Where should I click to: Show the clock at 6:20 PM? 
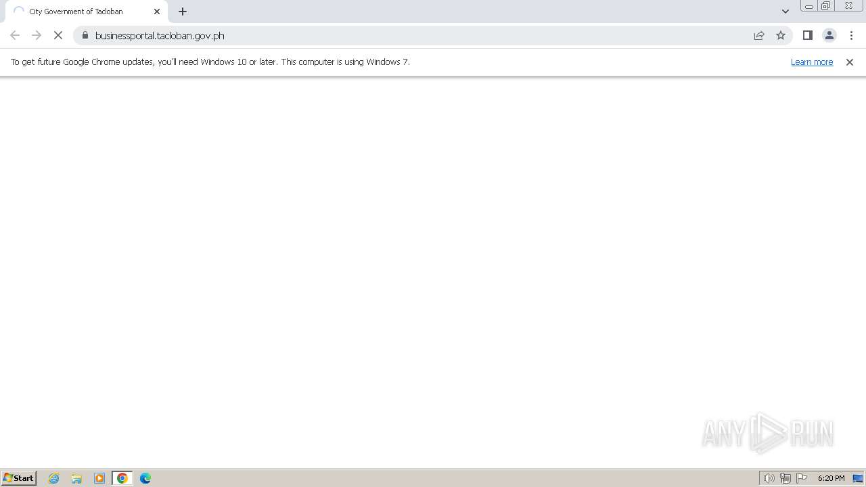point(831,478)
